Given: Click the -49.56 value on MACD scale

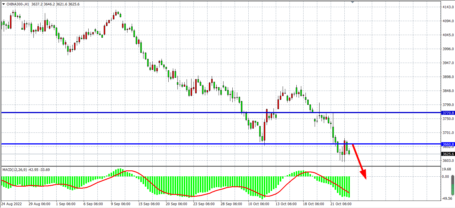Looking at the screenshot, I should pyautogui.click(x=447, y=199).
